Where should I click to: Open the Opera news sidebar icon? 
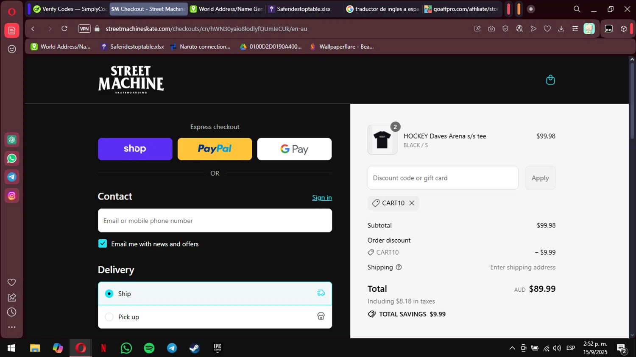12,30
